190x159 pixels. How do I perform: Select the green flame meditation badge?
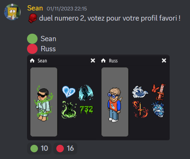pos(69,110)
